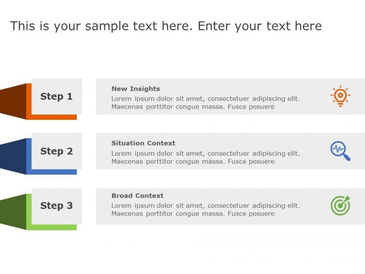Select the dark green trapezoid beside Step 3
The image size is (365, 274).
tap(13, 211)
